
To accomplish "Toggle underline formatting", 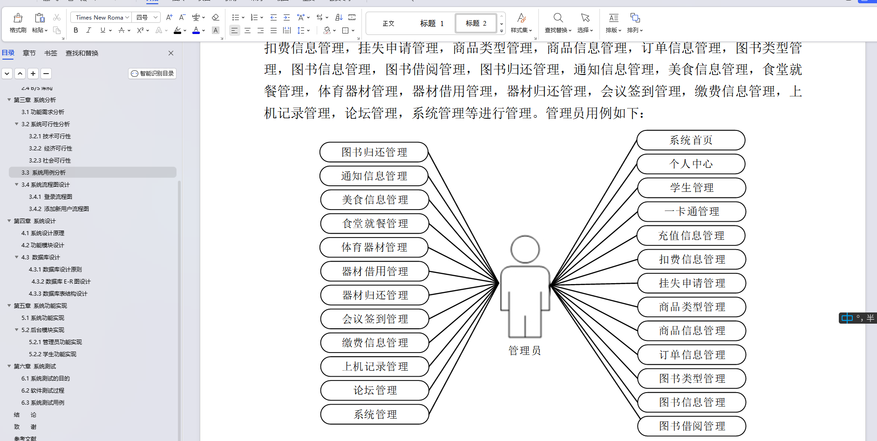I will click(x=102, y=30).
